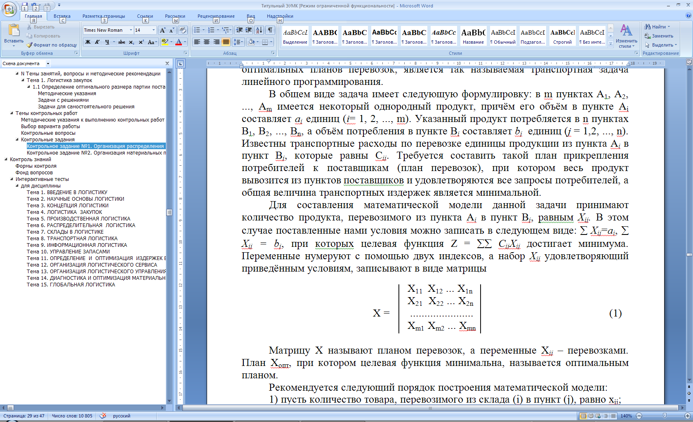Click shading paint bucket icon
This screenshot has height=422, width=693.
point(251,42)
